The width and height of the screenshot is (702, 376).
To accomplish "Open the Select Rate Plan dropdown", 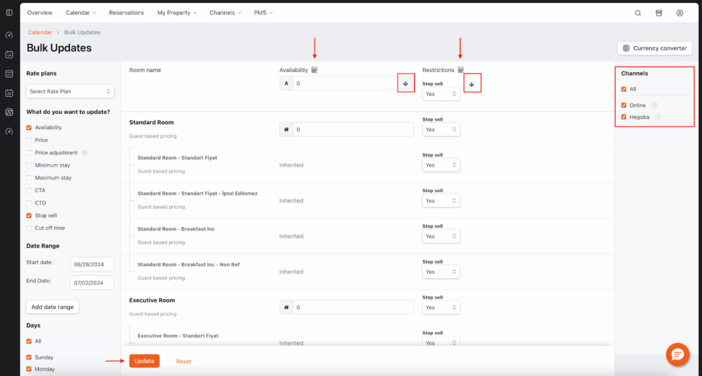I will 70,91.
